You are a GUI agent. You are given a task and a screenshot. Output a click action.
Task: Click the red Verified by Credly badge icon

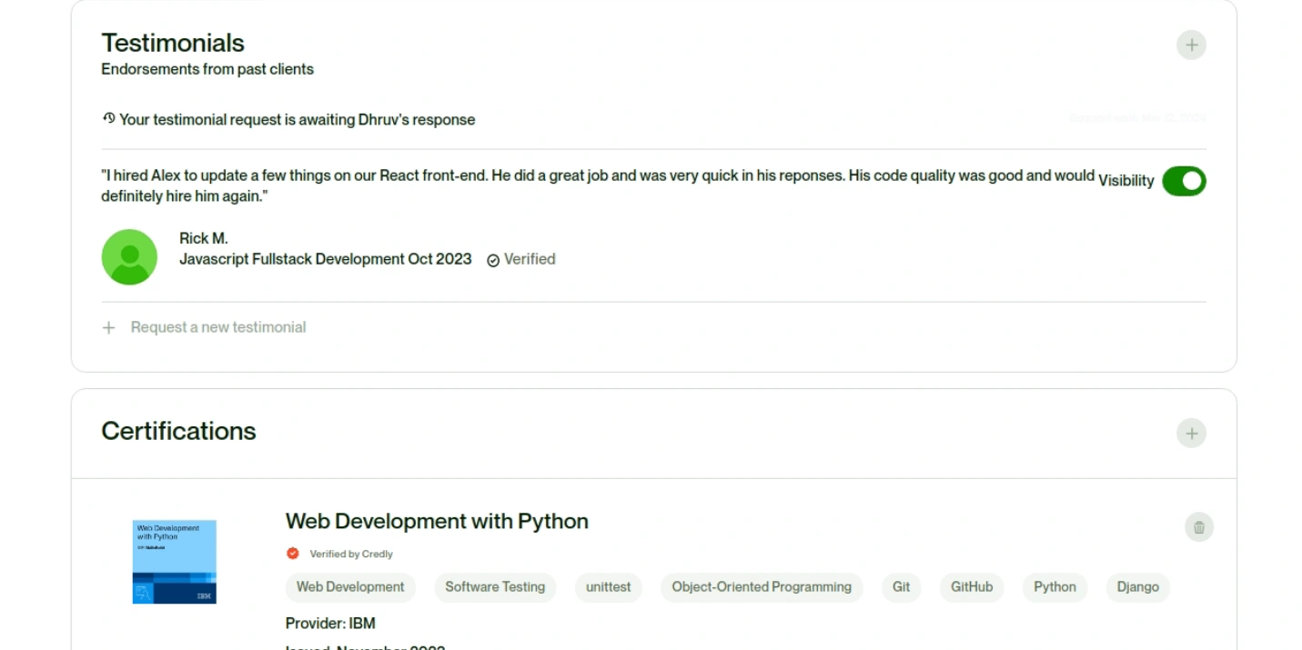coord(293,553)
